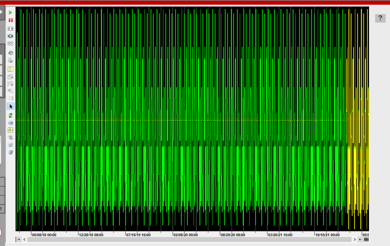Viewport: 390px width, 246px height.
Task: Select the horizontal zoom magnifier tool
Action: coord(10,84)
